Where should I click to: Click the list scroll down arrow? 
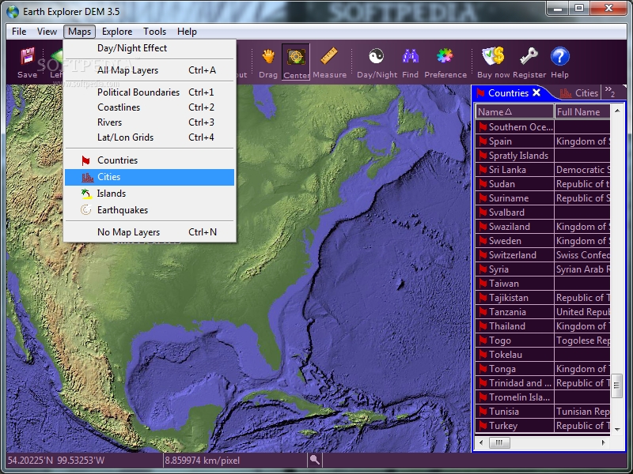click(617, 429)
